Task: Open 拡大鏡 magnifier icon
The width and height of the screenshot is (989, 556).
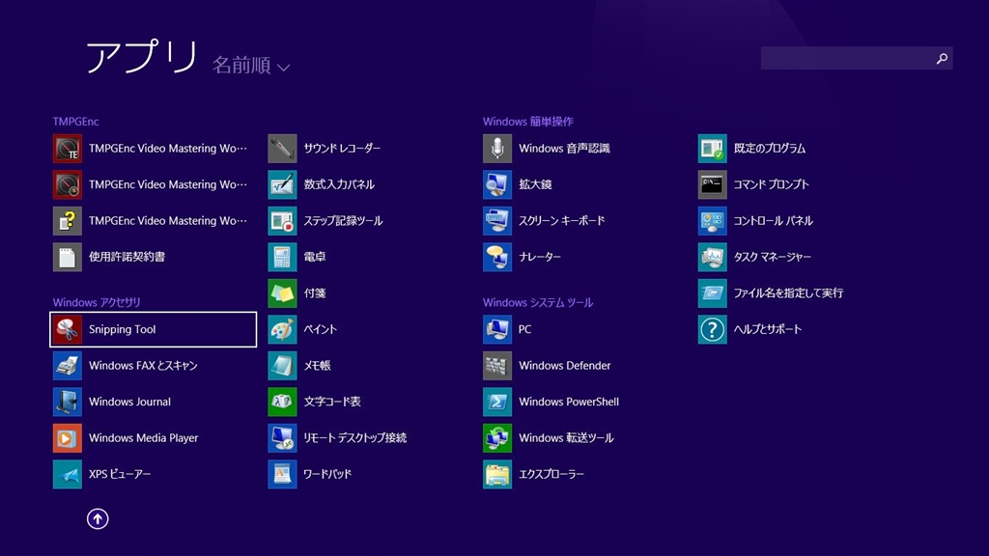Action: coord(497,184)
